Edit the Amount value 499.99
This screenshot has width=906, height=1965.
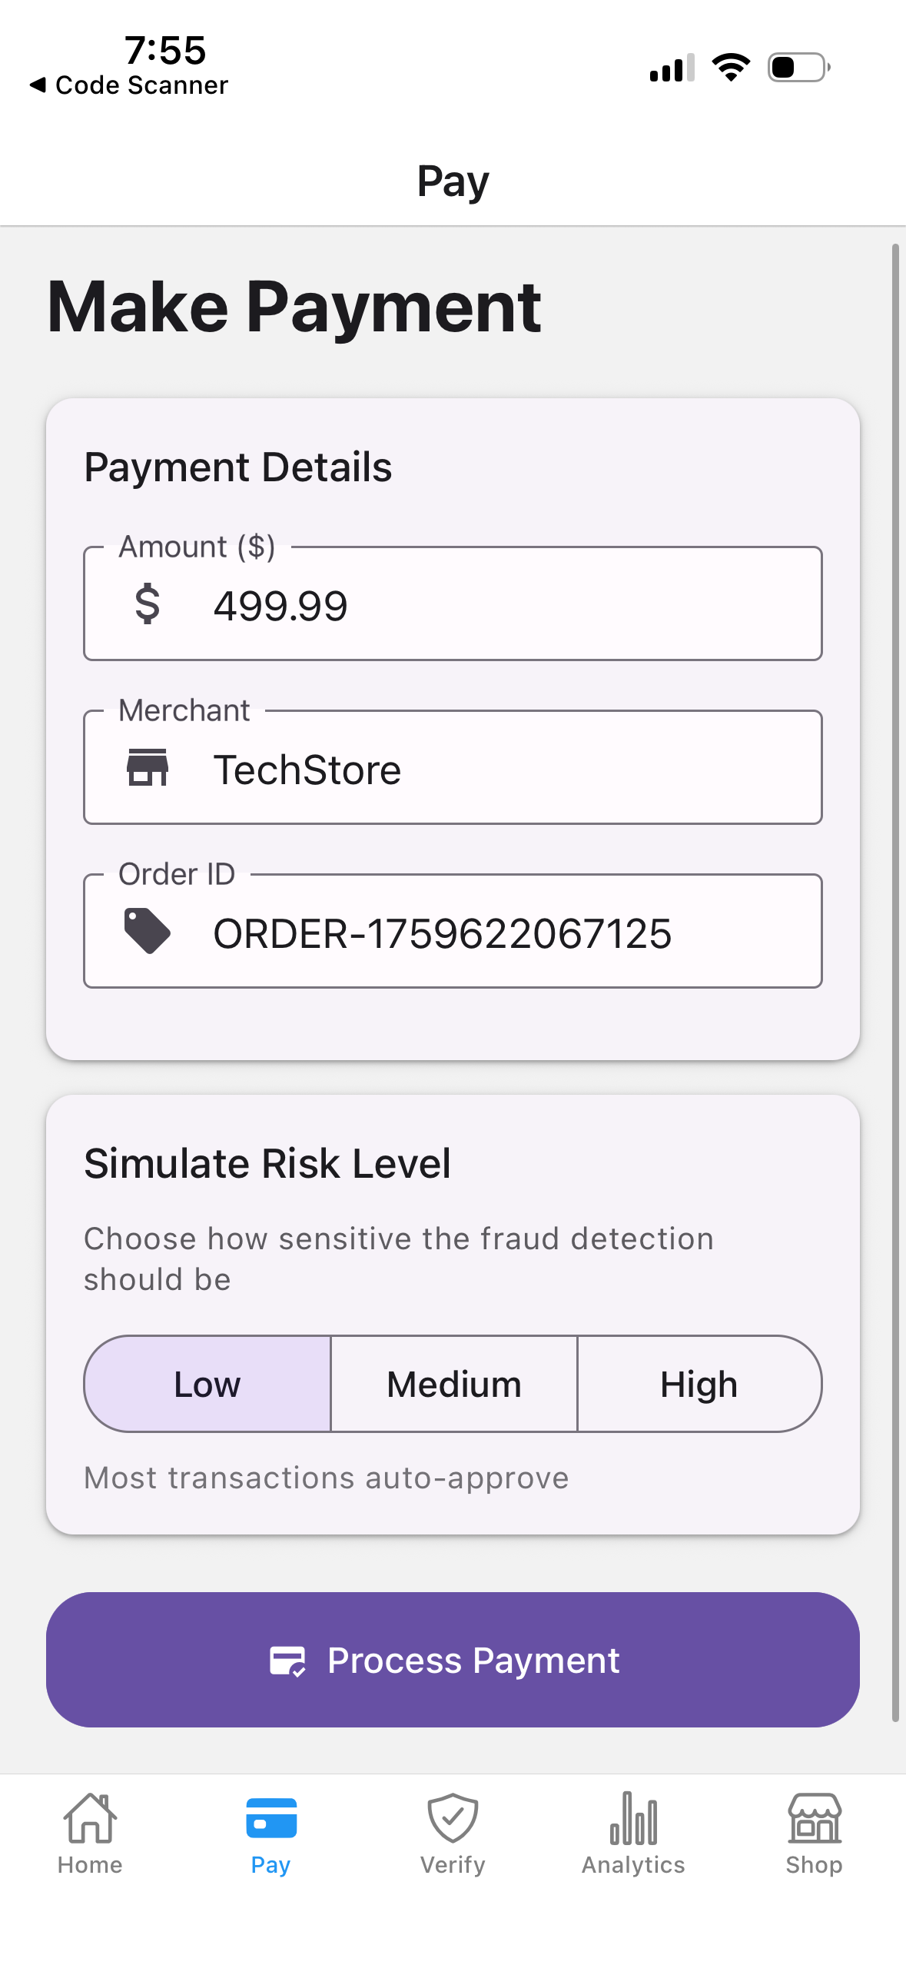(x=280, y=606)
